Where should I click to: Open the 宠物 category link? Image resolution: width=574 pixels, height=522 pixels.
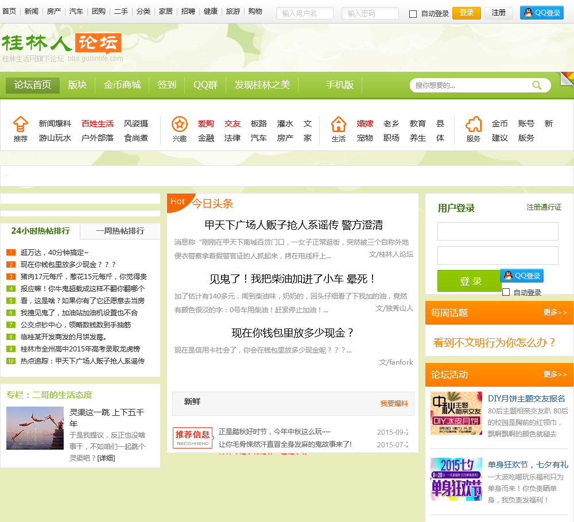[x=364, y=138]
